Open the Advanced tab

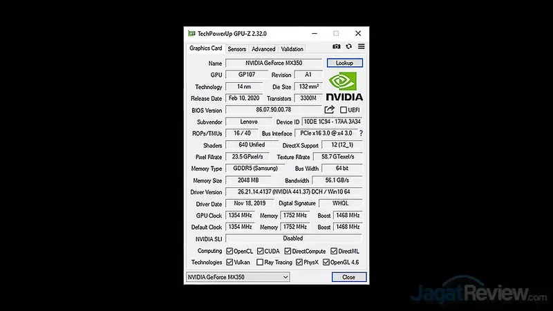coord(263,49)
